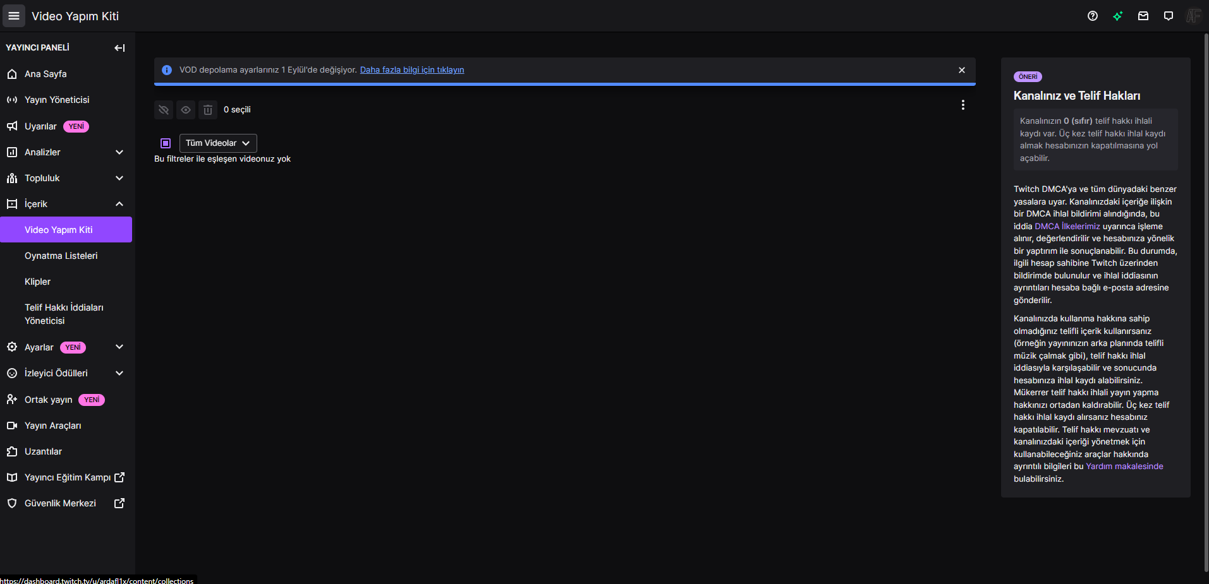Open the three-dot more options menu

point(963,105)
